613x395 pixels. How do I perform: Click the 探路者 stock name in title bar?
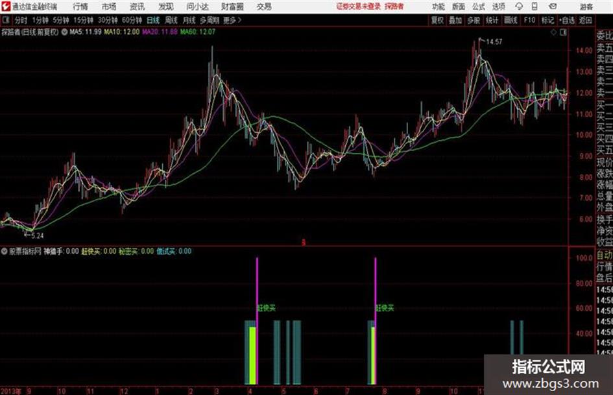tap(394, 6)
